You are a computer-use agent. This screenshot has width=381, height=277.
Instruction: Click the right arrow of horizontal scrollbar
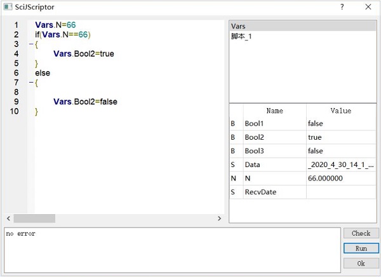pyautogui.click(x=220, y=219)
